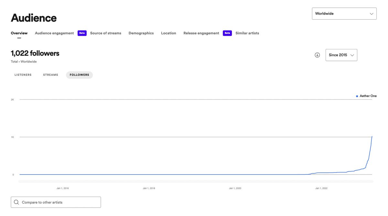Image resolution: width=388 pixels, height=216 pixels.
Task: Click the blue Aether One legend dot
Action: tap(357, 96)
